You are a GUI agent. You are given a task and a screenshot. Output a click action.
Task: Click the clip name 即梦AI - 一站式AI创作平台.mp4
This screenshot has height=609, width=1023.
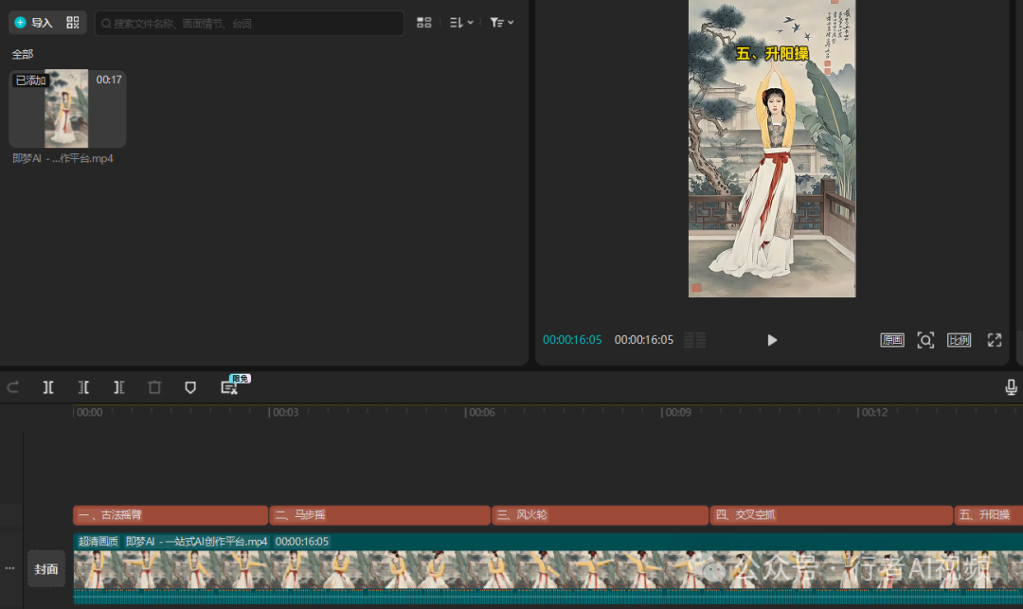click(x=196, y=541)
